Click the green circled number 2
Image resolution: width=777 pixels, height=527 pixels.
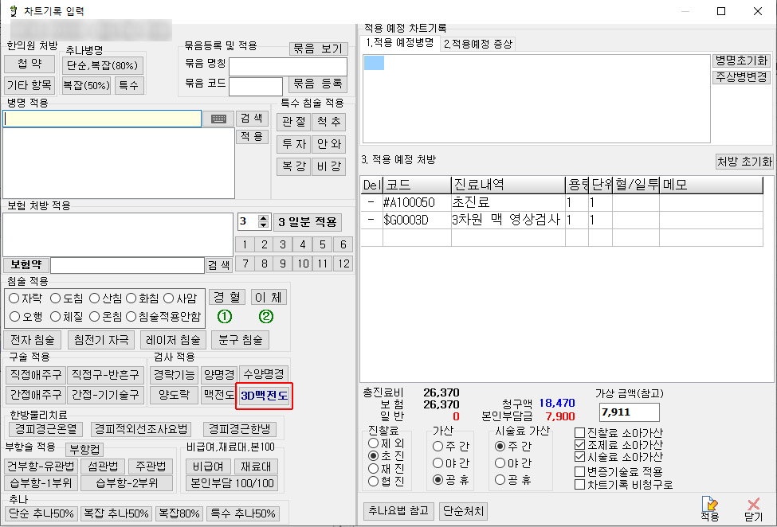point(266,317)
